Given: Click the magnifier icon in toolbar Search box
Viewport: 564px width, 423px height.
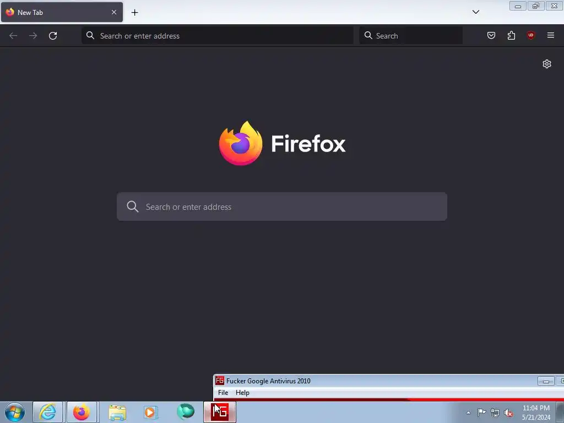Looking at the screenshot, I should coord(368,35).
